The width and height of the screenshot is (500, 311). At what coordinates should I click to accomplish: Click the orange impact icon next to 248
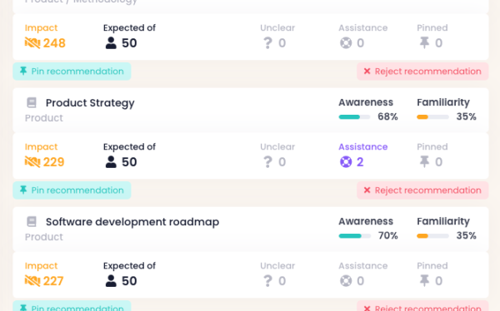click(32, 42)
